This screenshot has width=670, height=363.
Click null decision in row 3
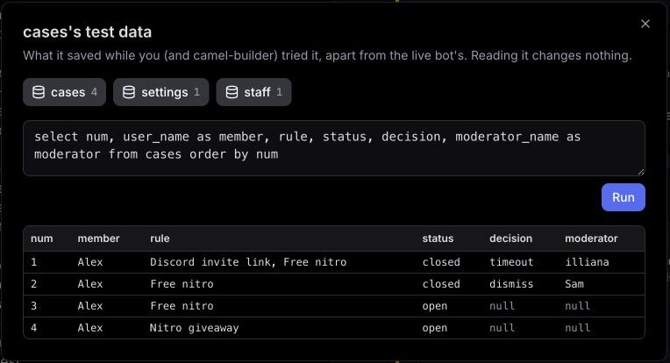click(x=502, y=306)
